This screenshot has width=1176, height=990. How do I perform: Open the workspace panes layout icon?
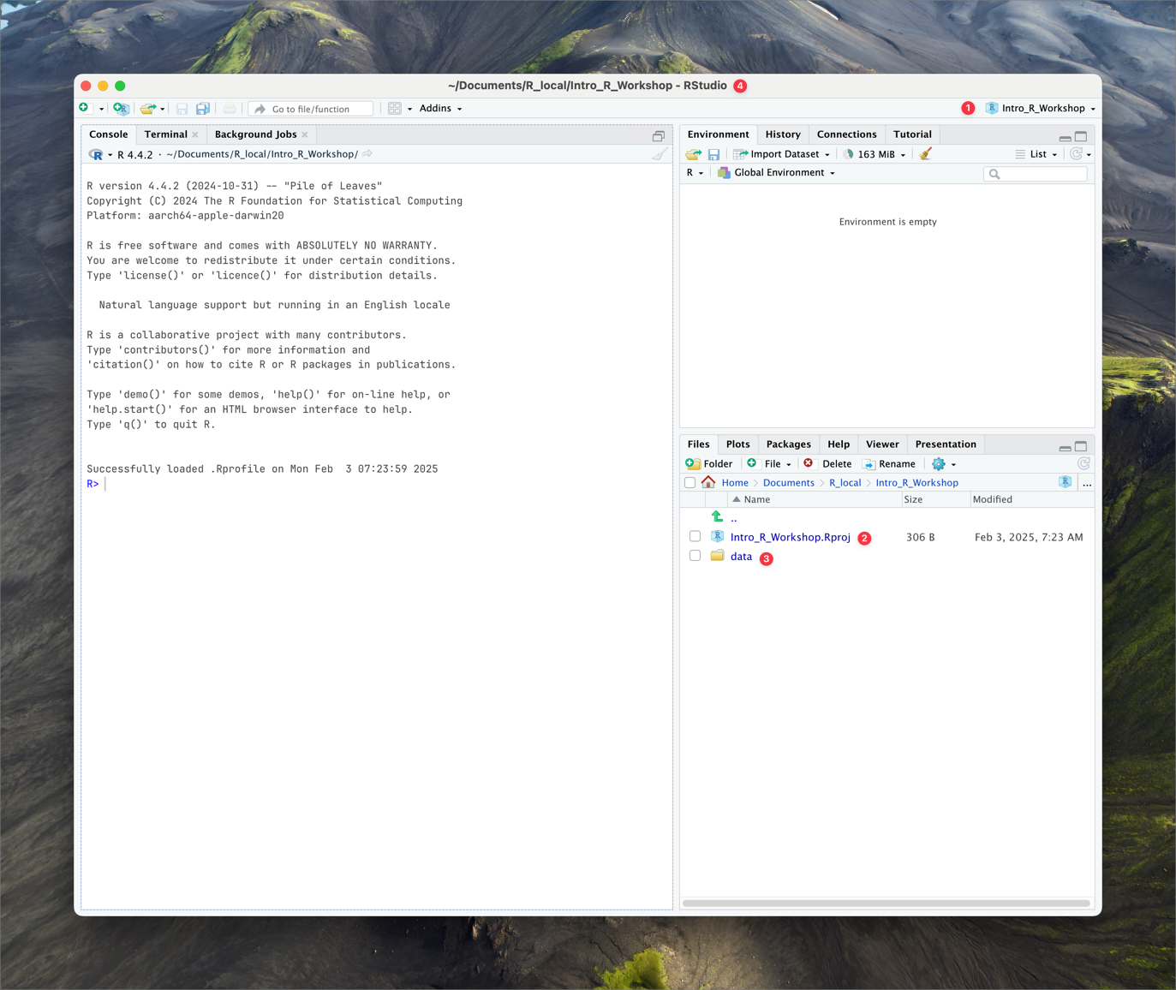(395, 109)
